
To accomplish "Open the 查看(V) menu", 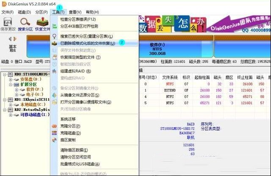I will pyautogui.click(x=75, y=12).
